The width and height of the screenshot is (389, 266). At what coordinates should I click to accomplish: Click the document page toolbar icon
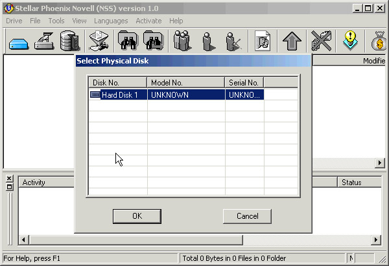[263, 41]
